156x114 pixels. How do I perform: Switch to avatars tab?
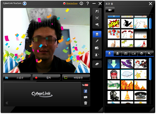[x=118, y=53]
